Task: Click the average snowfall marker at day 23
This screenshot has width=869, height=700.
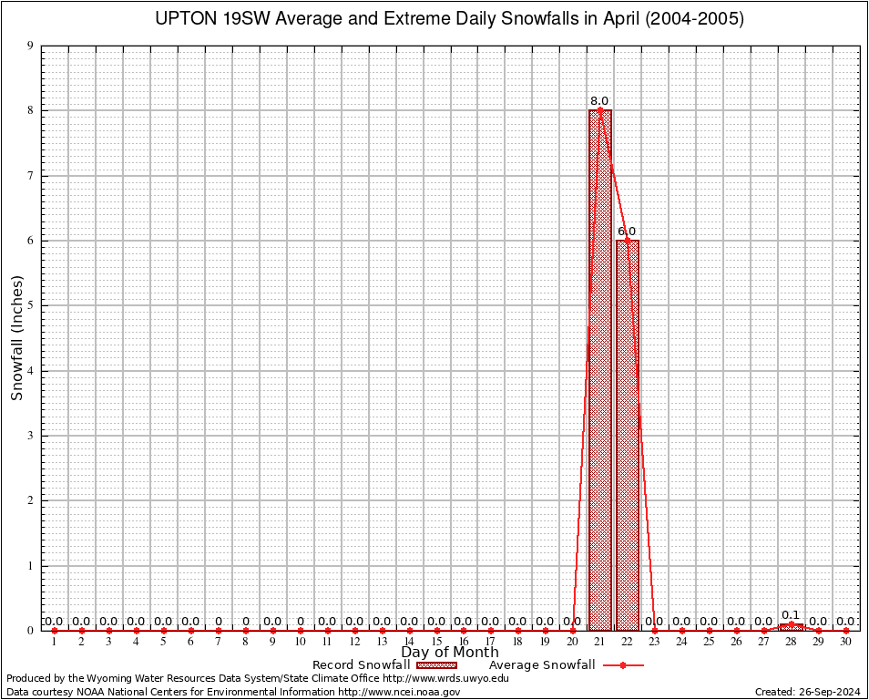Action: point(655,630)
